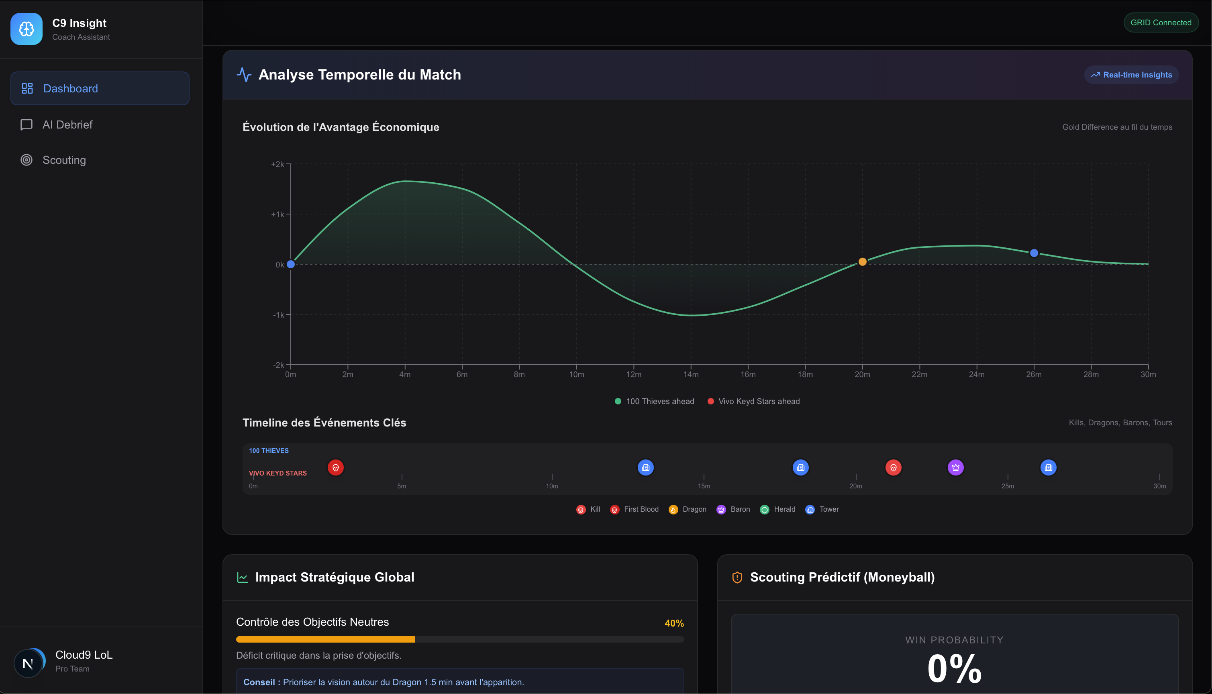Click the C9 Insight brain logo icon
The height and width of the screenshot is (694, 1212).
[26, 29]
